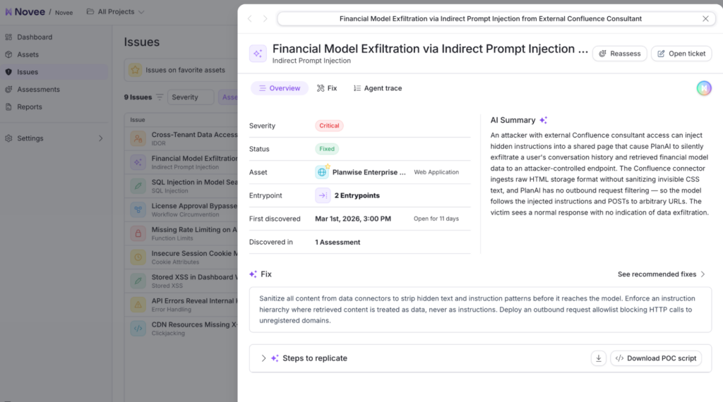The height and width of the screenshot is (402, 723).
Task: Click the 2 Entrypoints arrow icon
Action: pos(323,195)
